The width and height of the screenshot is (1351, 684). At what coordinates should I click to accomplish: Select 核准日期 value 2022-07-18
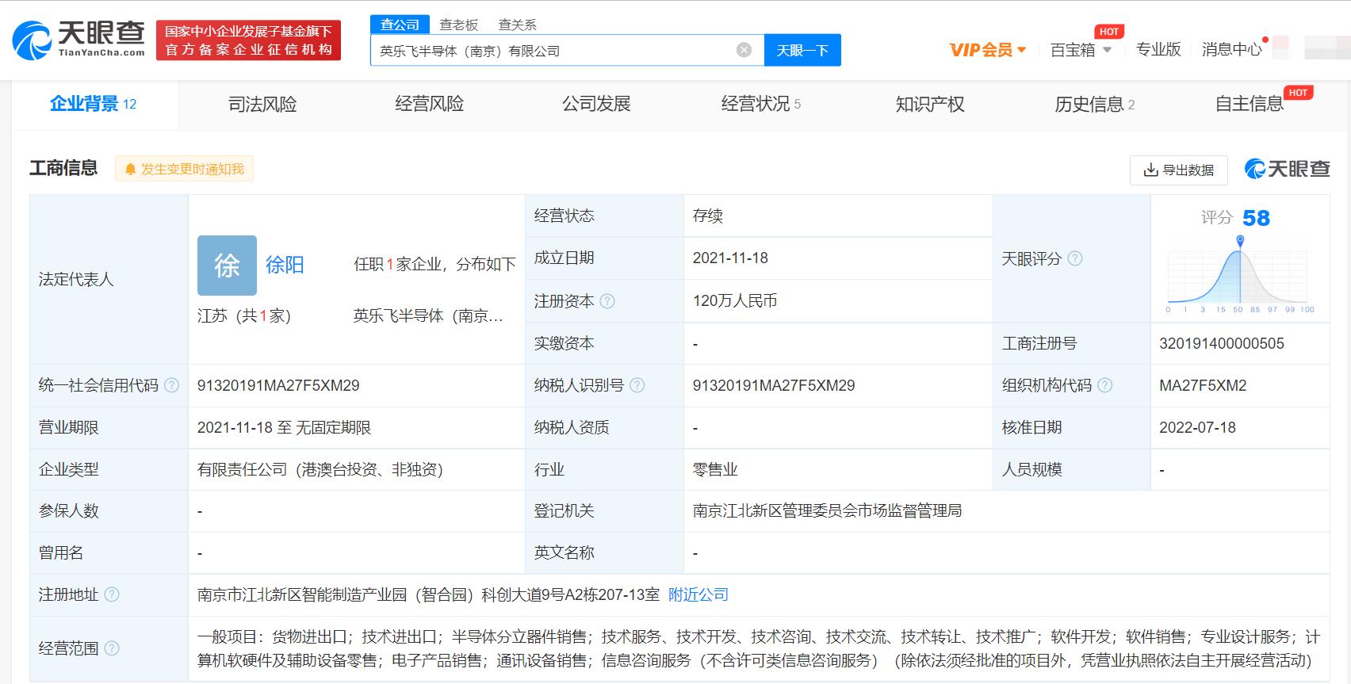point(1197,427)
